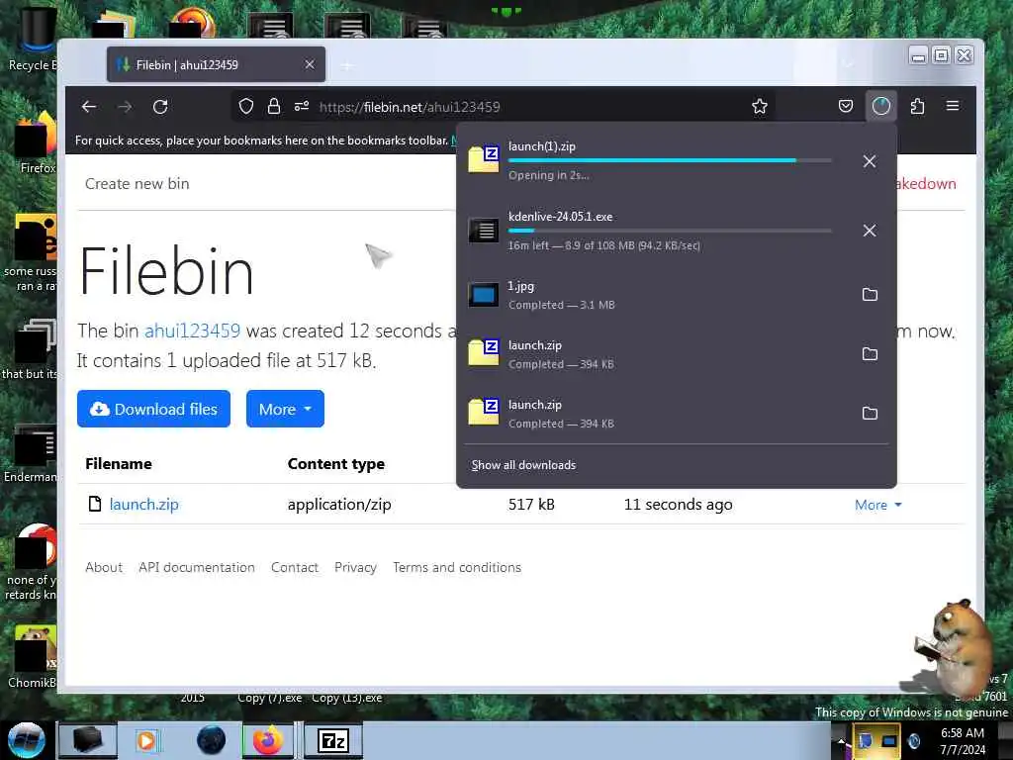Open Firefox application hamburger menu
Viewport: 1013px width, 760px height.
(x=953, y=106)
